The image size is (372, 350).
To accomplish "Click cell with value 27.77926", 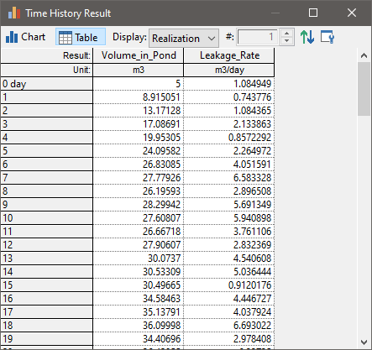I will [139, 178].
